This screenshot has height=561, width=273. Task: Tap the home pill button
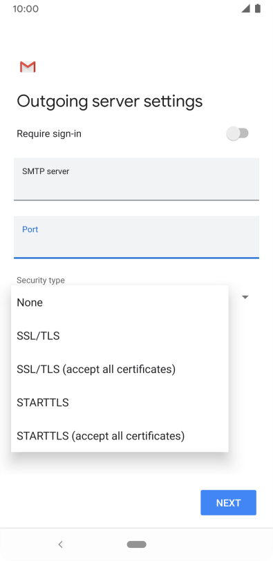(x=136, y=544)
